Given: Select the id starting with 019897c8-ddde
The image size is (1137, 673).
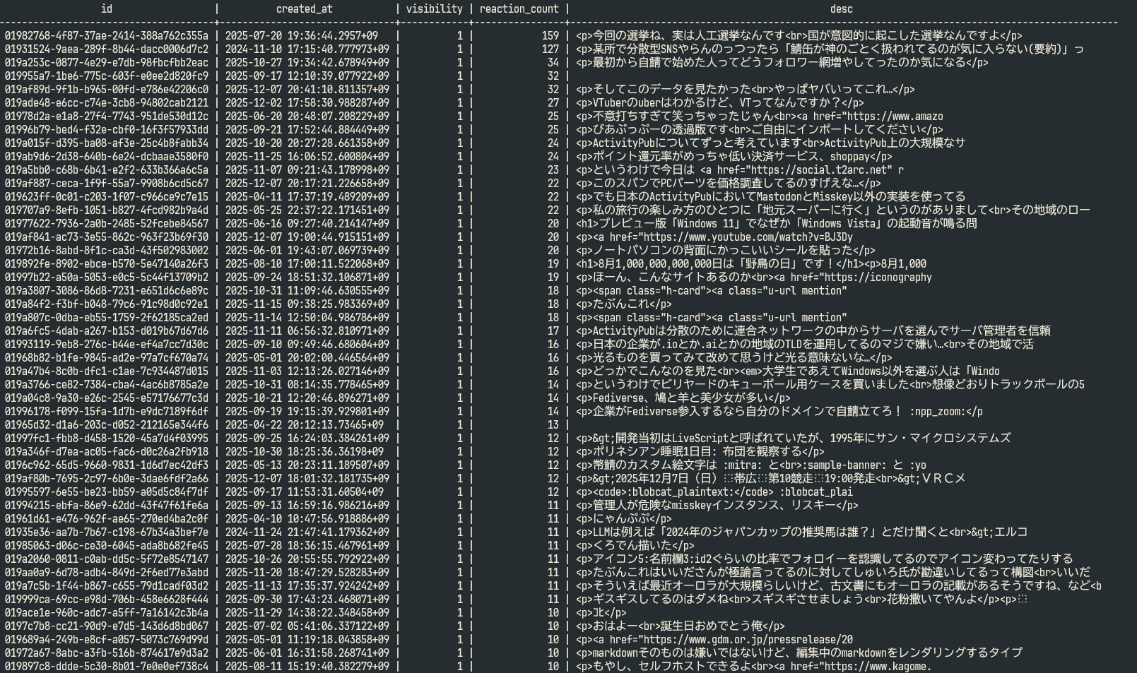Looking at the screenshot, I should pyautogui.click(x=107, y=667).
